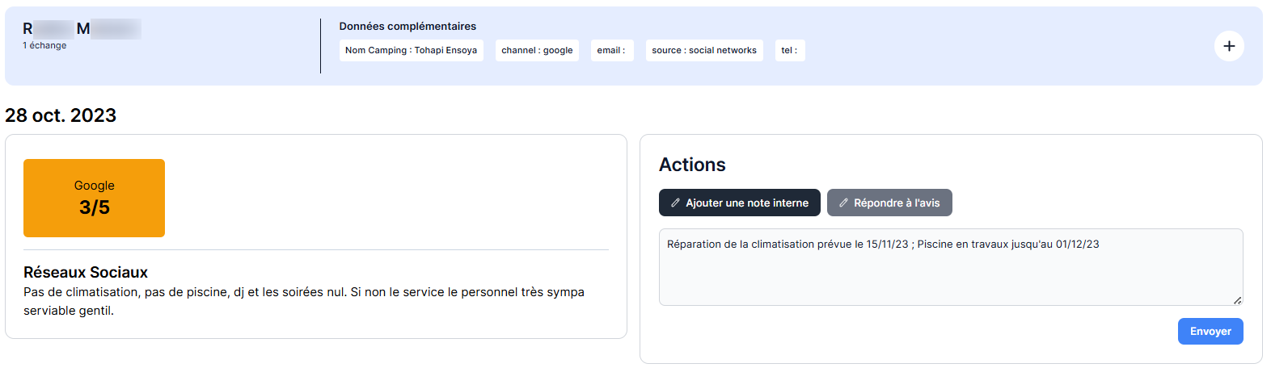Click the blurred customer name in the header
1271x368 pixels.
point(81,29)
